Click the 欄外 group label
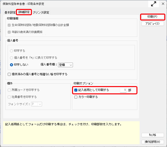 click(10, 83)
